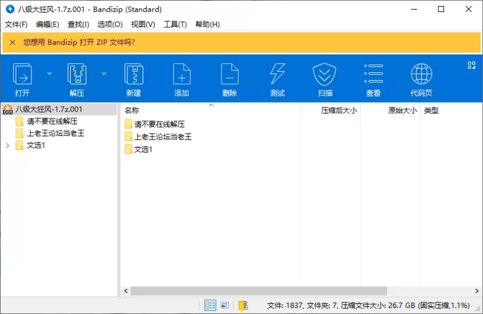Click the 新建 (New archive) icon

point(133,75)
